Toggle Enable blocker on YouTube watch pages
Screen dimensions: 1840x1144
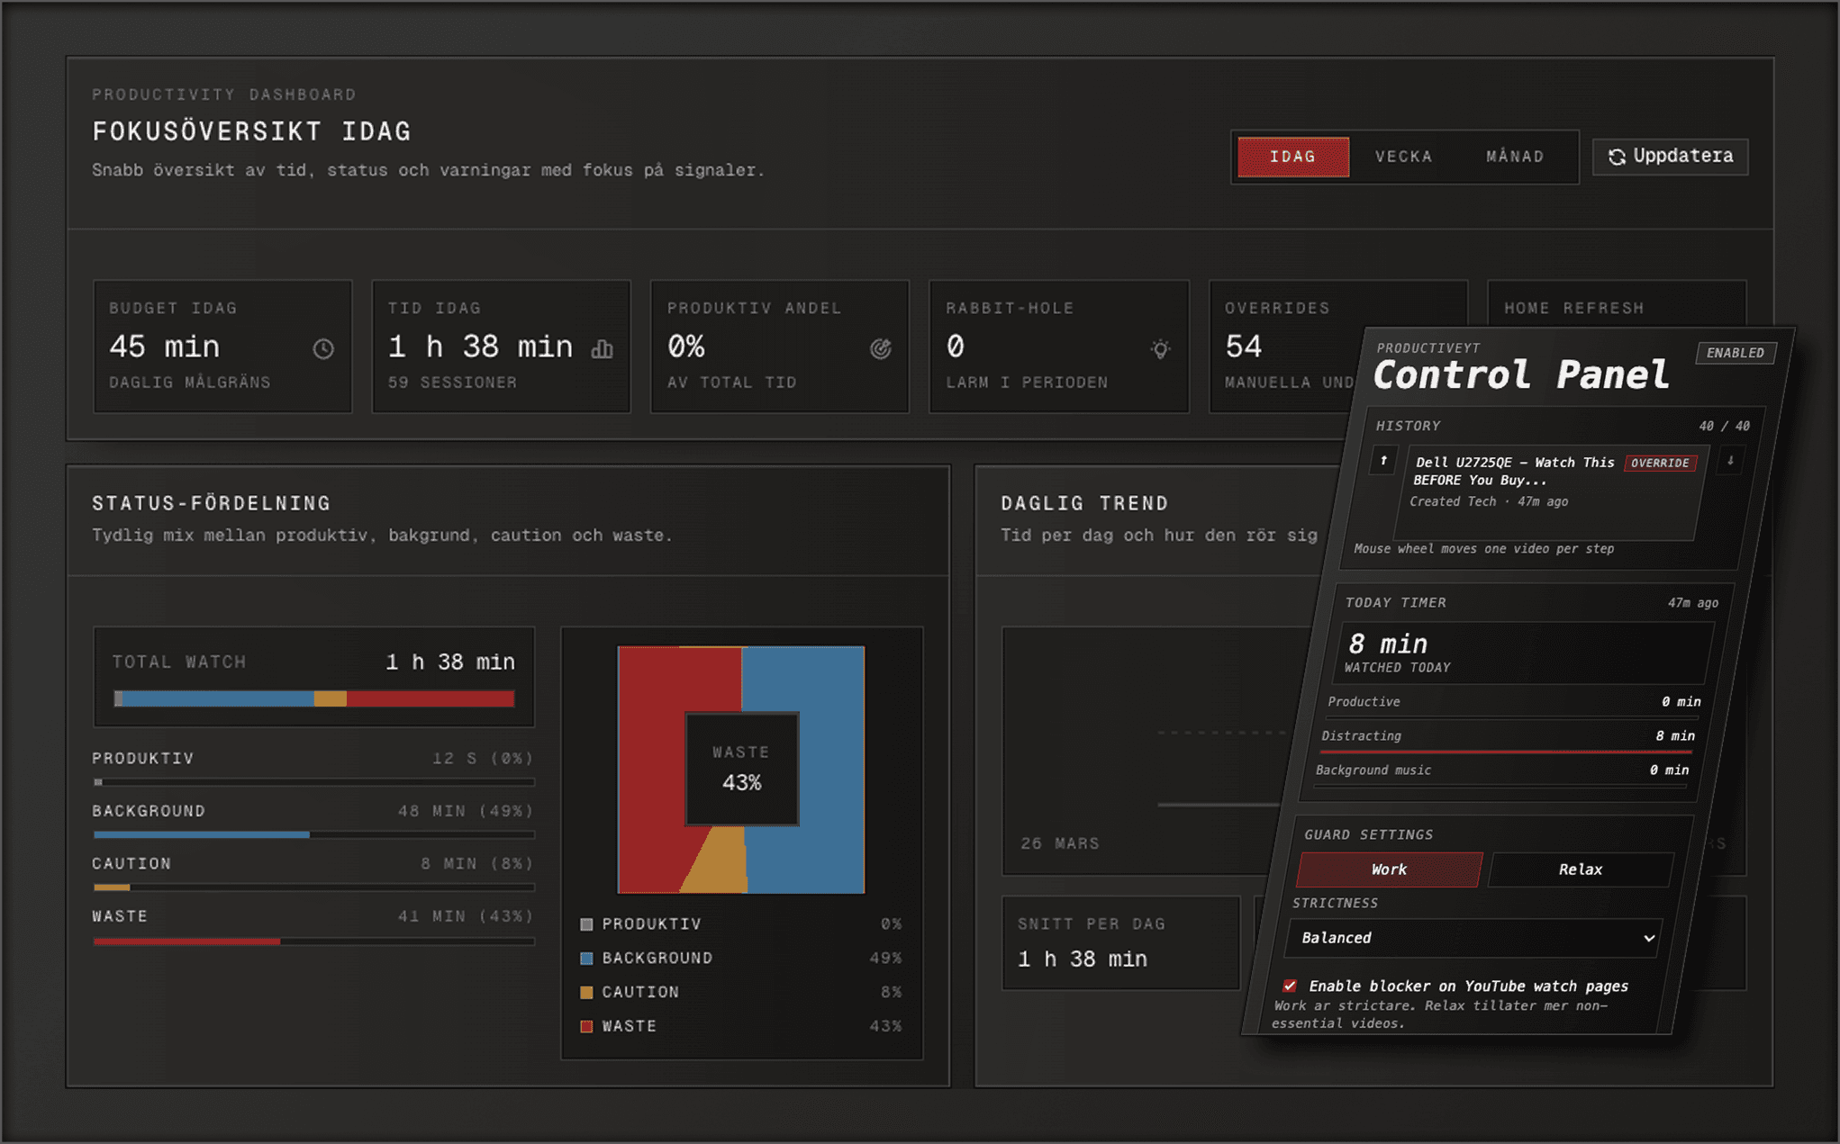pos(1290,986)
